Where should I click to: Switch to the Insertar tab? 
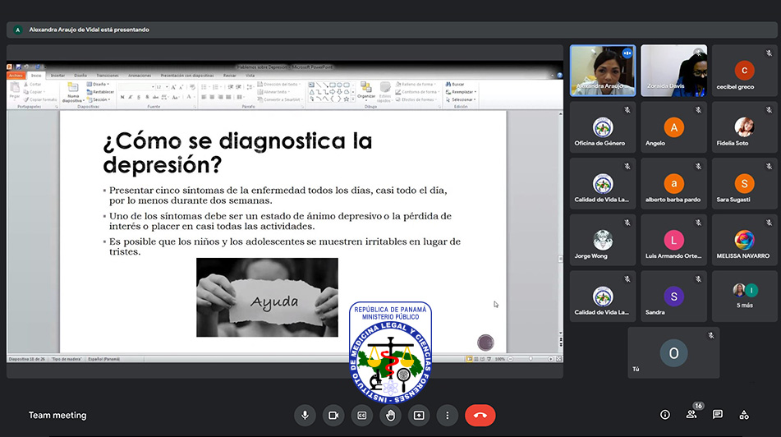coord(57,76)
